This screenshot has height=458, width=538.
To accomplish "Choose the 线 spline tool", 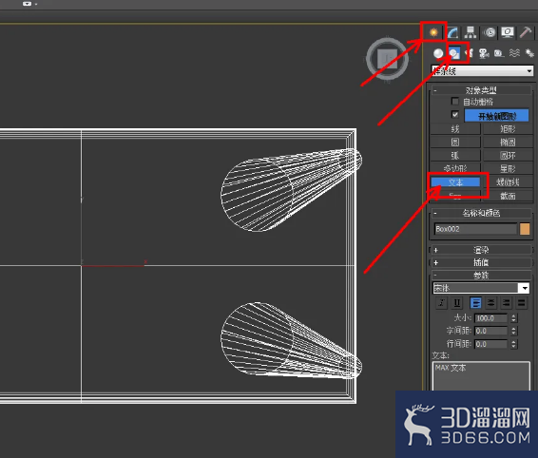I will (455, 129).
